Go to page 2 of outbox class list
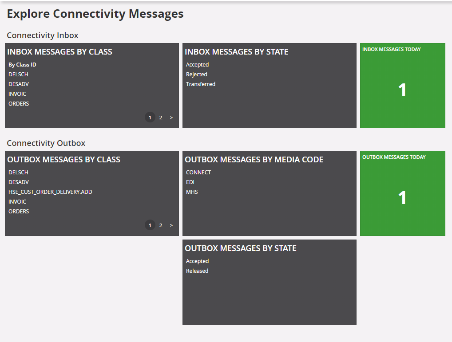This screenshot has height=342, width=452. 161,225
